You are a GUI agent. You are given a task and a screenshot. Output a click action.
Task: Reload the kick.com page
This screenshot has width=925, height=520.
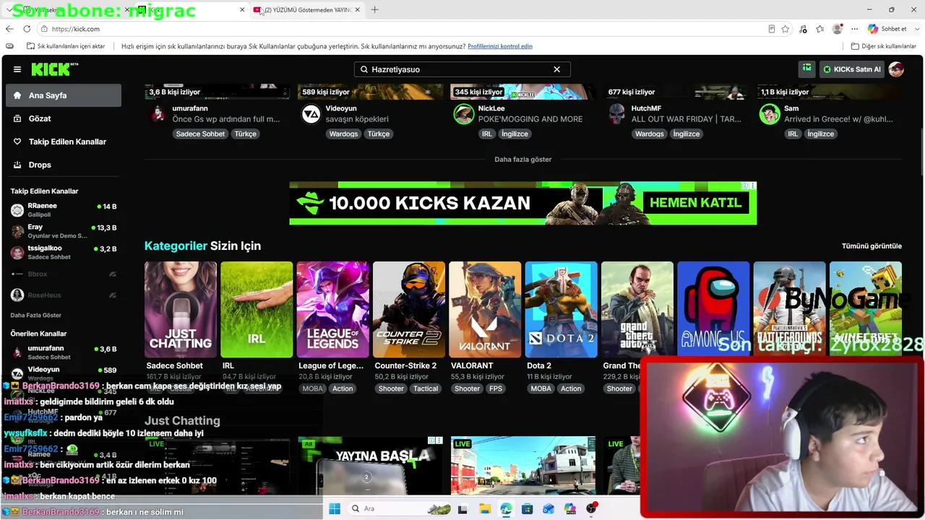click(27, 29)
